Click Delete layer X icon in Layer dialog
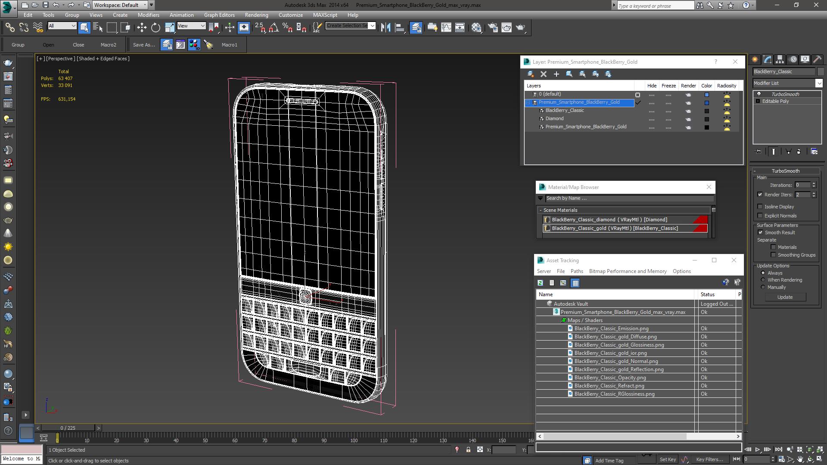 coord(544,74)
